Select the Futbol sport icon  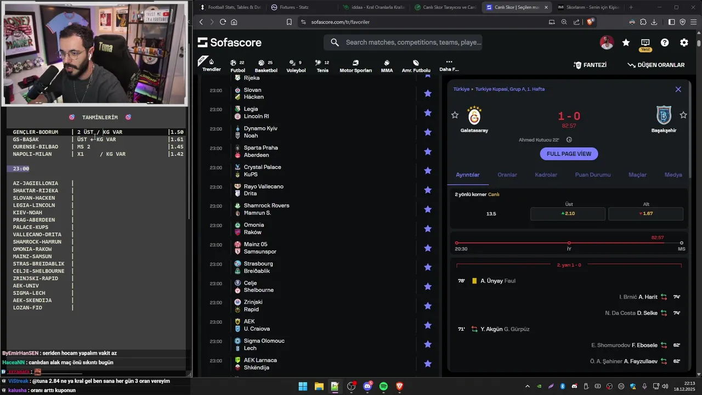(237, 66)
